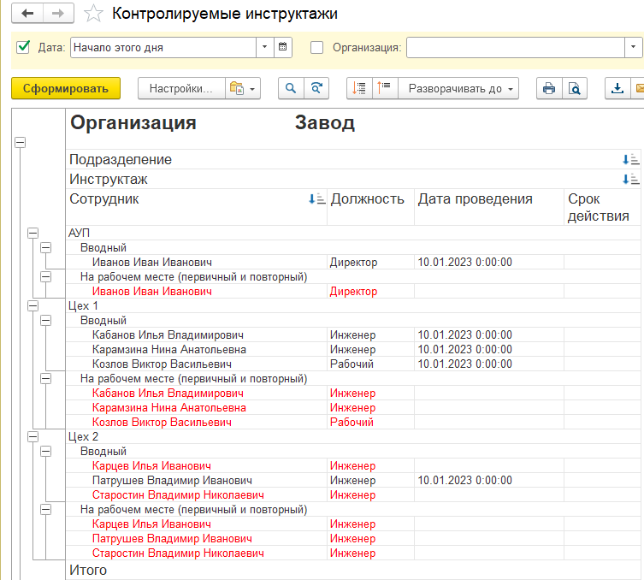Uncheck the Дата filter checkbox
This screenshot has height=580, width=644.
[x=23, y=47]
